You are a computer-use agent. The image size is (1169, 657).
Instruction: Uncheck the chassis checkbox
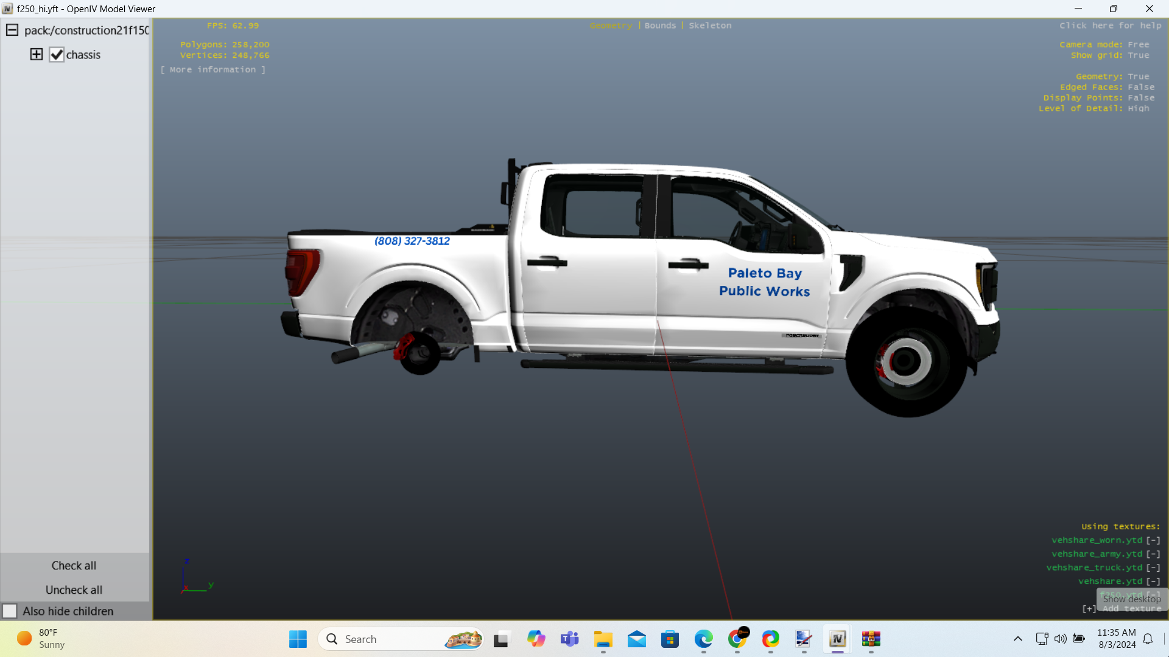click(57, 55)
